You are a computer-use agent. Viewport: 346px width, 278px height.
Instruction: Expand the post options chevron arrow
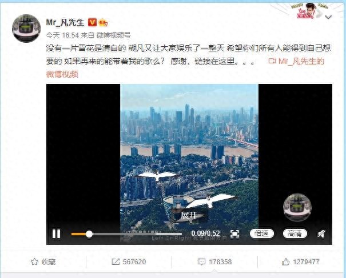tap(328, 17)
